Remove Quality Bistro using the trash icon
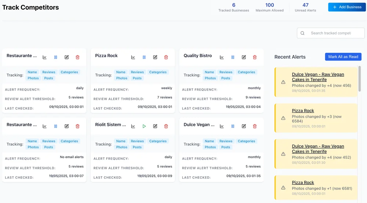This screenshot has height=203, width=367. [255, 57]
